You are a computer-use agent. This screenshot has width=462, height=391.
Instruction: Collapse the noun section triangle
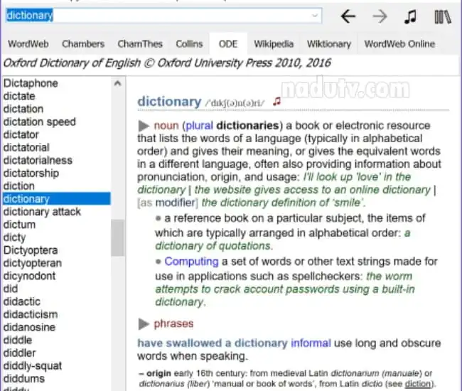tap(144, 126)
